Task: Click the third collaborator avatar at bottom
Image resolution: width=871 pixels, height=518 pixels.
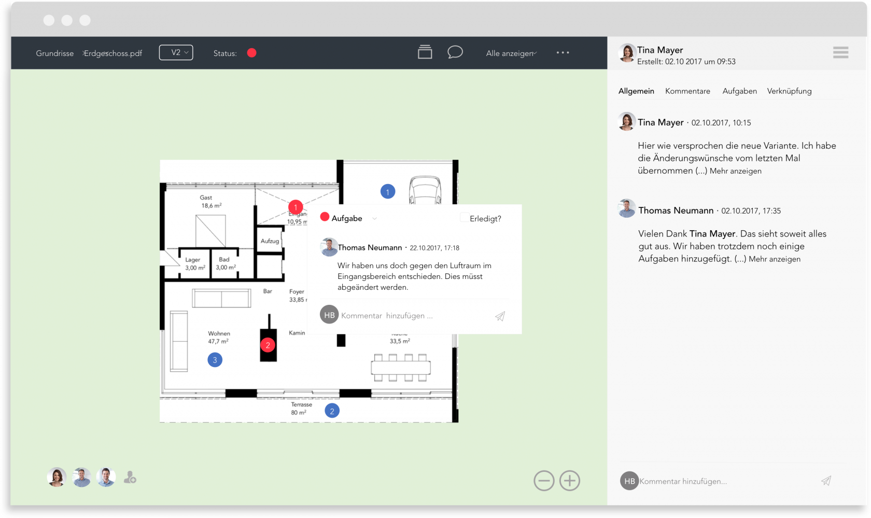Action: [x=106, y=477]
